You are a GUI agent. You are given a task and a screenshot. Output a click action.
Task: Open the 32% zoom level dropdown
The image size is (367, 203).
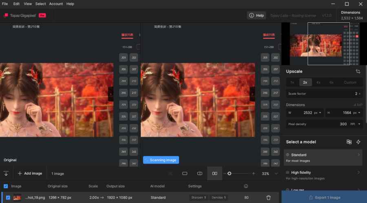coord(270,173)
